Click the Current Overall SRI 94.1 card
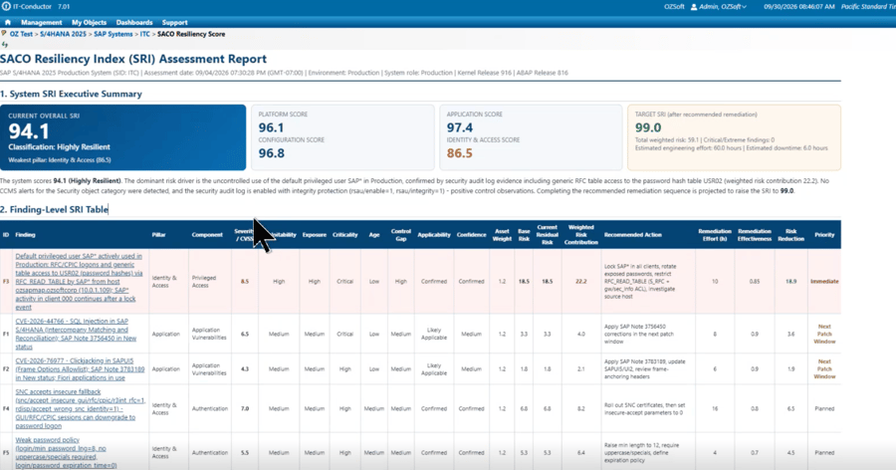Viewport: 896px width, 470px height. click(122, 137)
